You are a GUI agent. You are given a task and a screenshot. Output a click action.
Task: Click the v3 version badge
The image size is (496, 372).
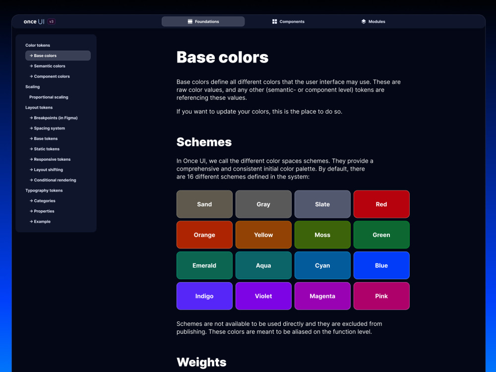click(51, 21)
